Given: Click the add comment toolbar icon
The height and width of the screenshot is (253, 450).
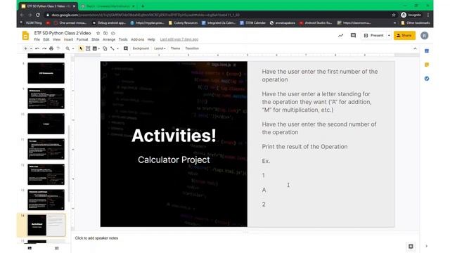Looking at the screenshot, I should pos(126,48).
